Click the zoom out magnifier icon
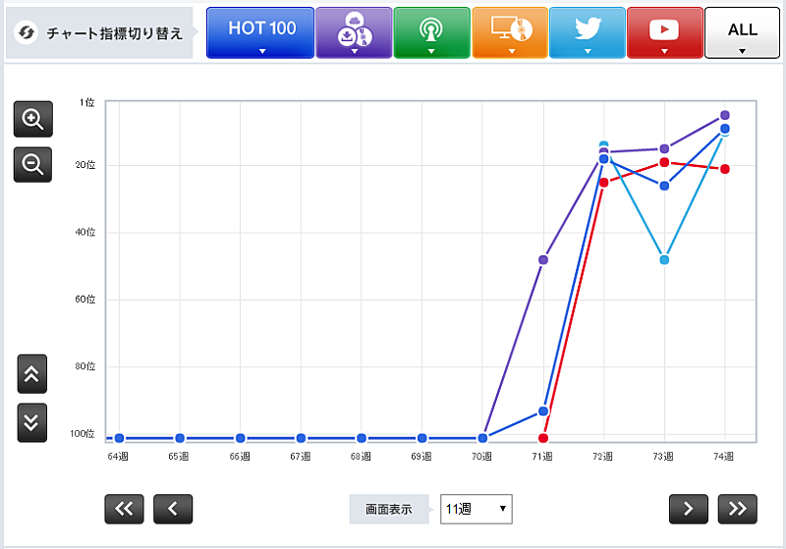Image resolution: width=786 pixels, height=549 pixels. [32, 164]
